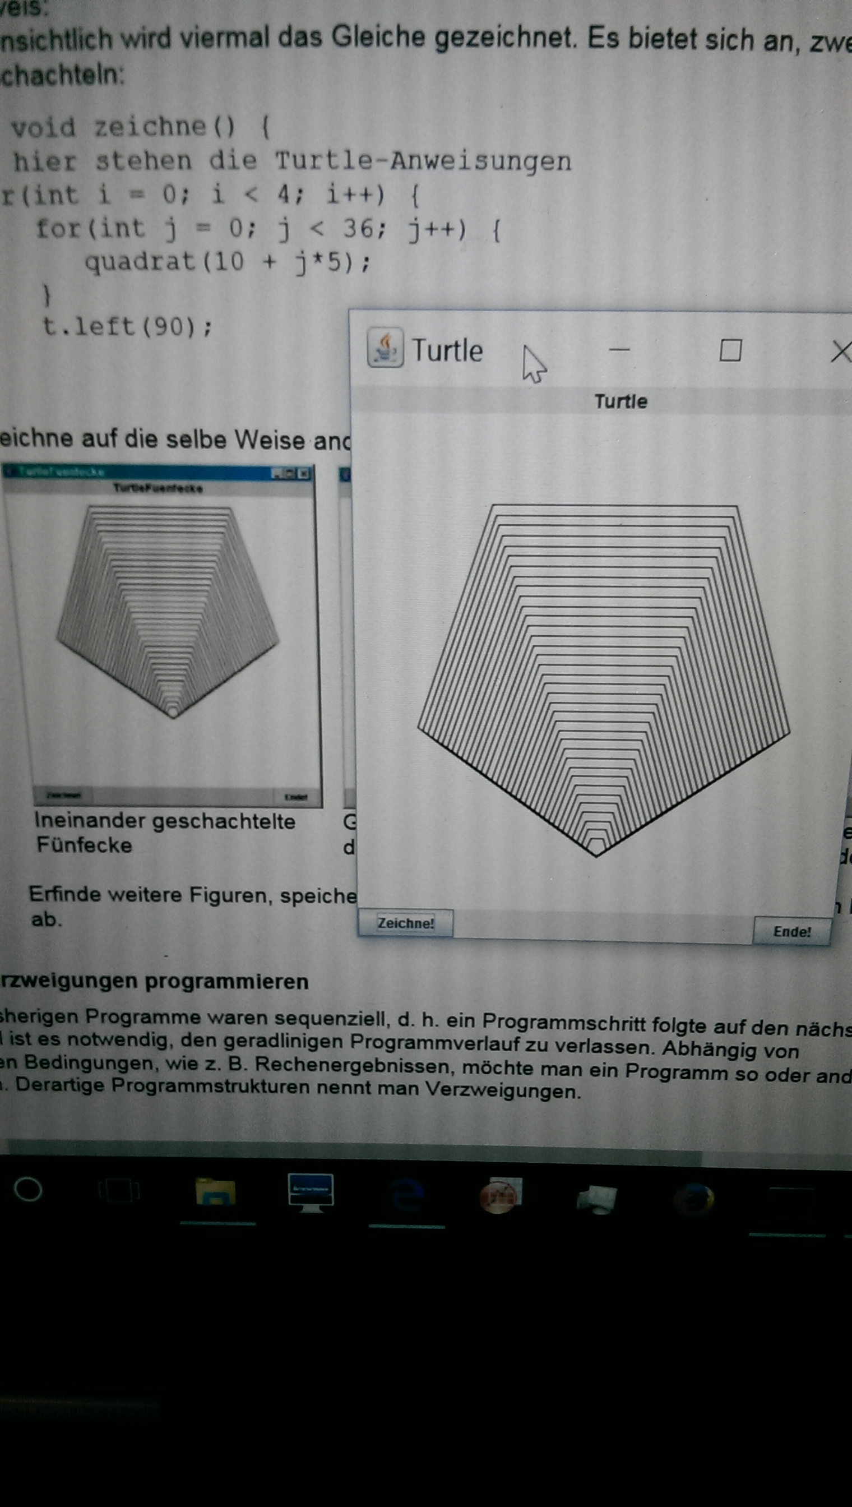This screenshot has height=1507, width=852.
Task: Open Task View from the taskbar
Action: click(119, 1191)
